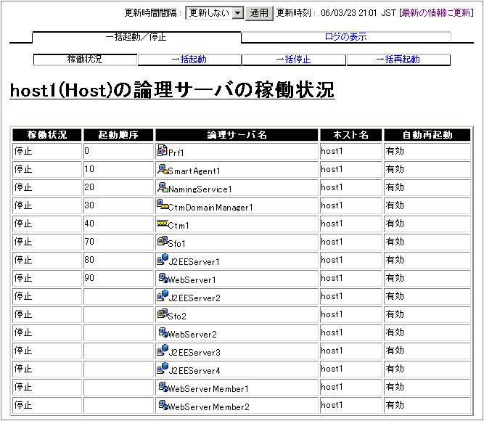The height and width of the screenshot is (421, 484).
Task: Click the Sfo1 server name text
Action: click(x=176, y=244)
